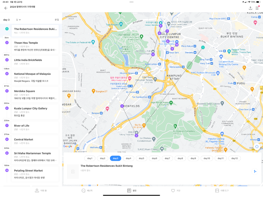Switch to day12 tab
The width and height of the screenshot is (263, 197).
click(x=234, y=158)
